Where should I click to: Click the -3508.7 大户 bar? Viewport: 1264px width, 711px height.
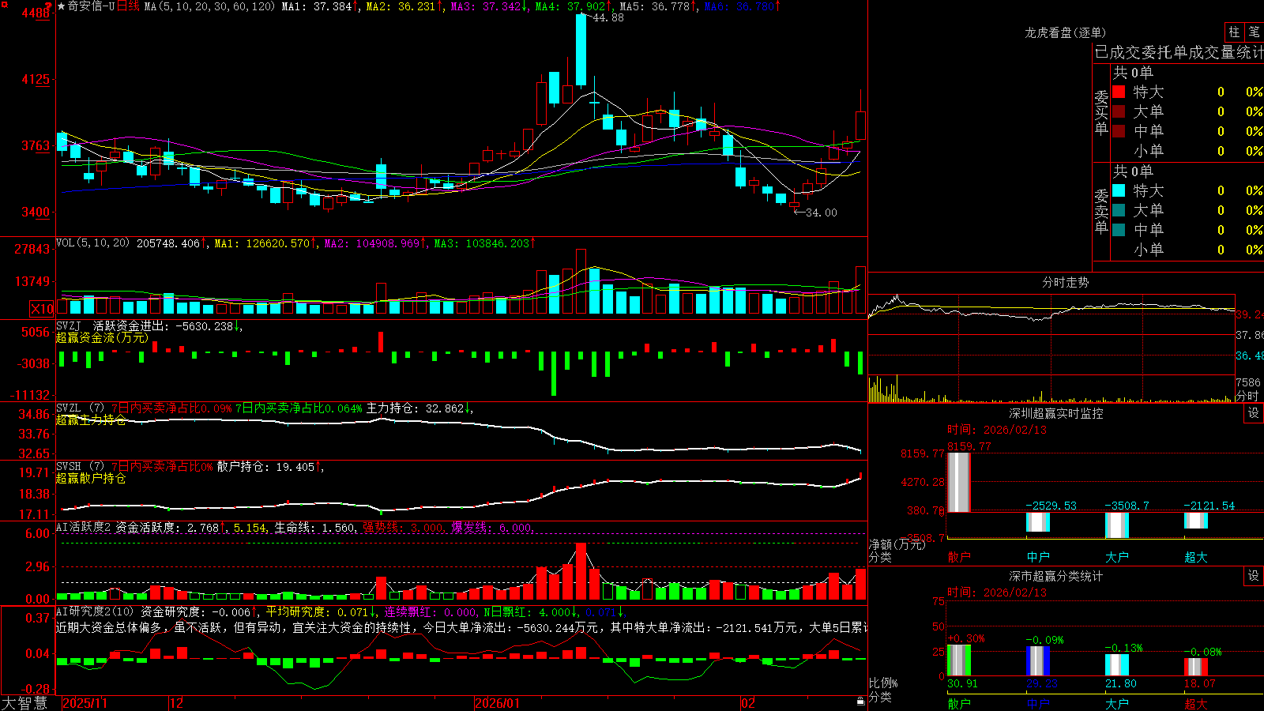tap(1117, 525)
